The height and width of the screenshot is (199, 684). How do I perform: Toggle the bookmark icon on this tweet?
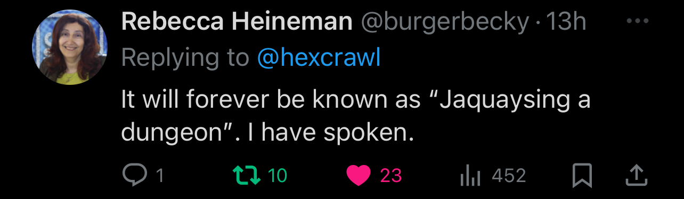[582, 176]
